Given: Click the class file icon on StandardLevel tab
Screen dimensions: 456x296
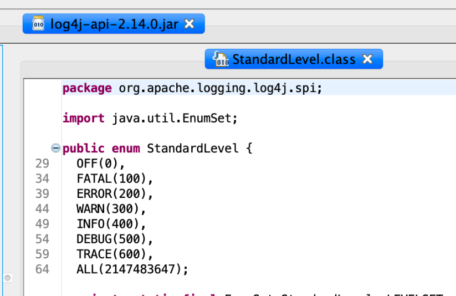Looking at the screenshot, I should click(x=221, y=59).
